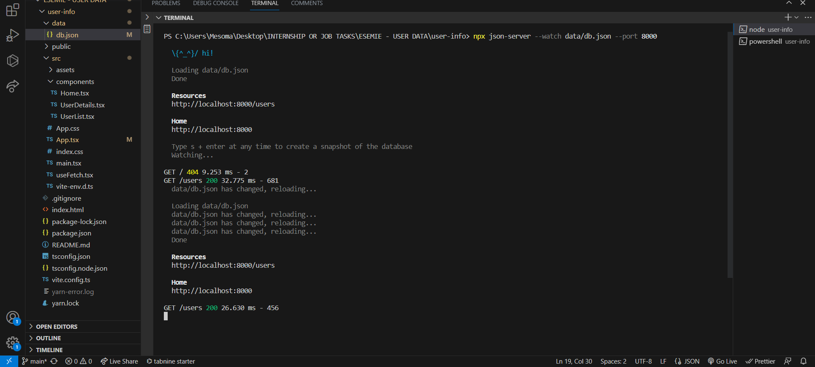Open UserDetails.tsx file in explorer
815x367 pixels.
pyautogui.click(x=82, y=105)
